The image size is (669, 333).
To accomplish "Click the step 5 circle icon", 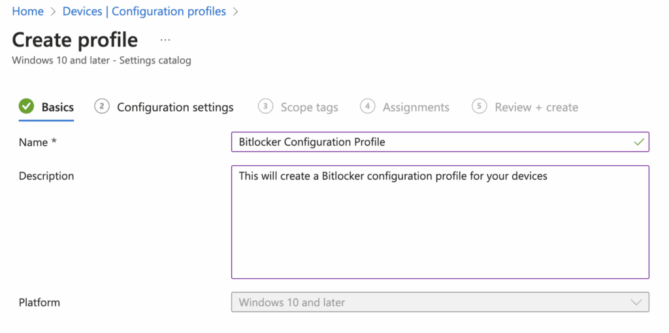I will tap(480, 106).
